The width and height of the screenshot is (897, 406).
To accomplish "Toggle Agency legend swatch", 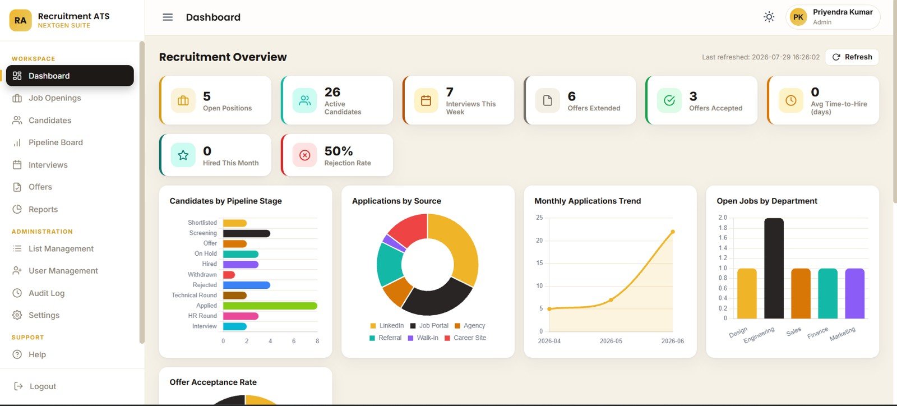I will click(457, 326).
